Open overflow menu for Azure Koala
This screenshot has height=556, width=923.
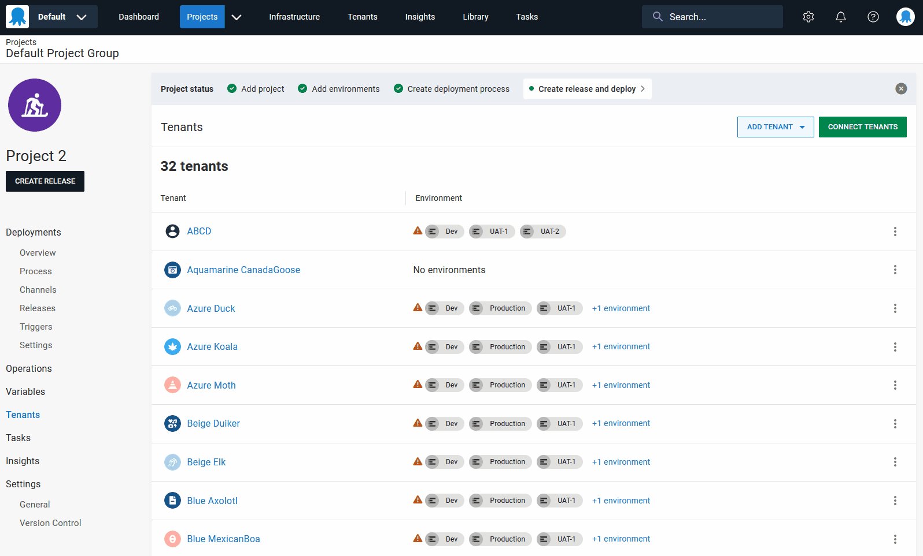[x=895, y=347]
